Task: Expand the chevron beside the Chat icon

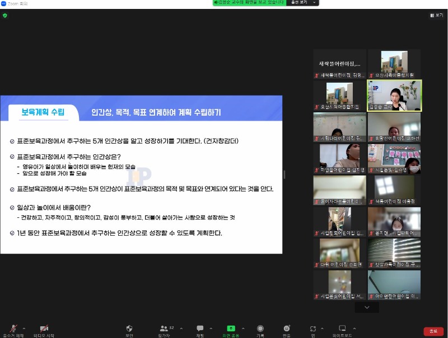Action: pyautogui.click(x=211, y=328)
